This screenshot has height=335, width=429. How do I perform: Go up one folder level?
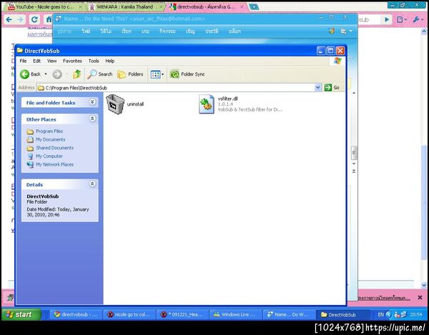[77, 74]
